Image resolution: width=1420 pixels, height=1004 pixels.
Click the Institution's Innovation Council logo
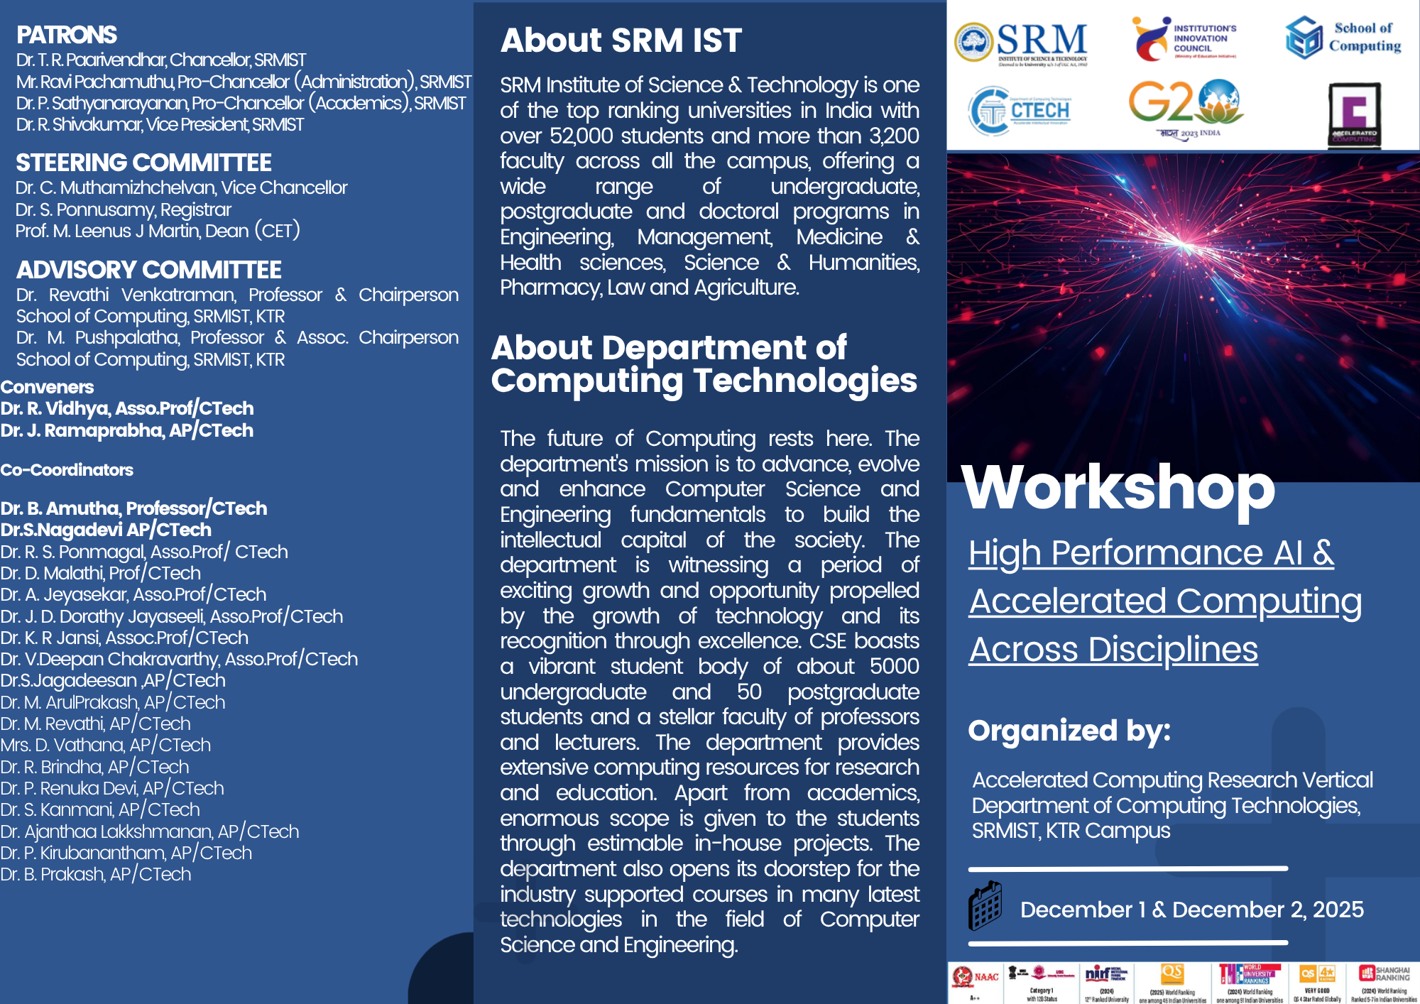coord(1183,38)
